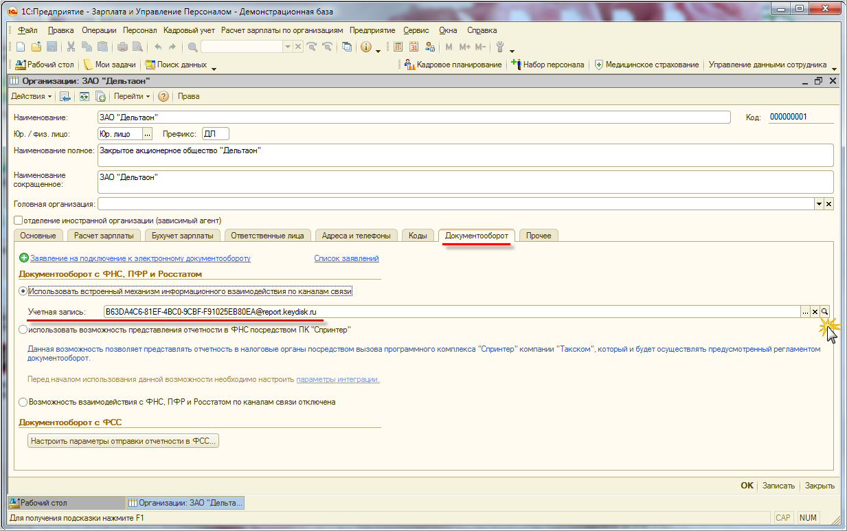This screenshot has height=531, width=847.
Task: Click the wrench Settings toolbar icon
Action: [x=500, y=47]
